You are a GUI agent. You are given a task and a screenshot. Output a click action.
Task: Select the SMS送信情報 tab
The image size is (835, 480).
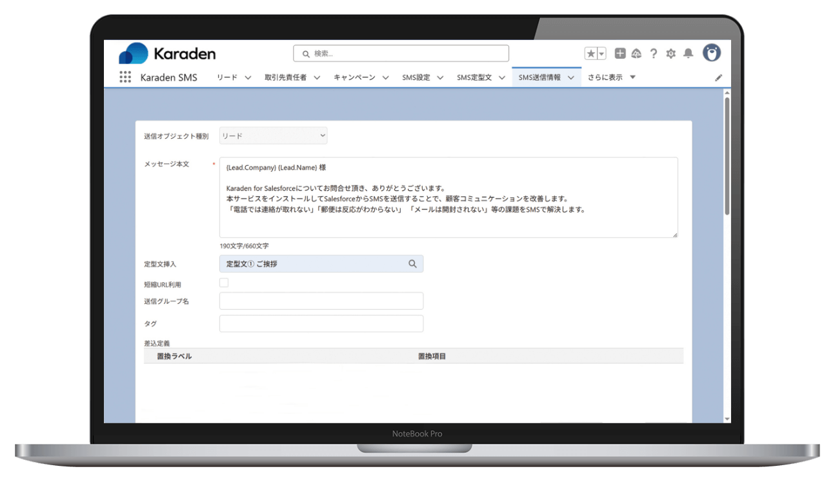click(x=539, y=77)
